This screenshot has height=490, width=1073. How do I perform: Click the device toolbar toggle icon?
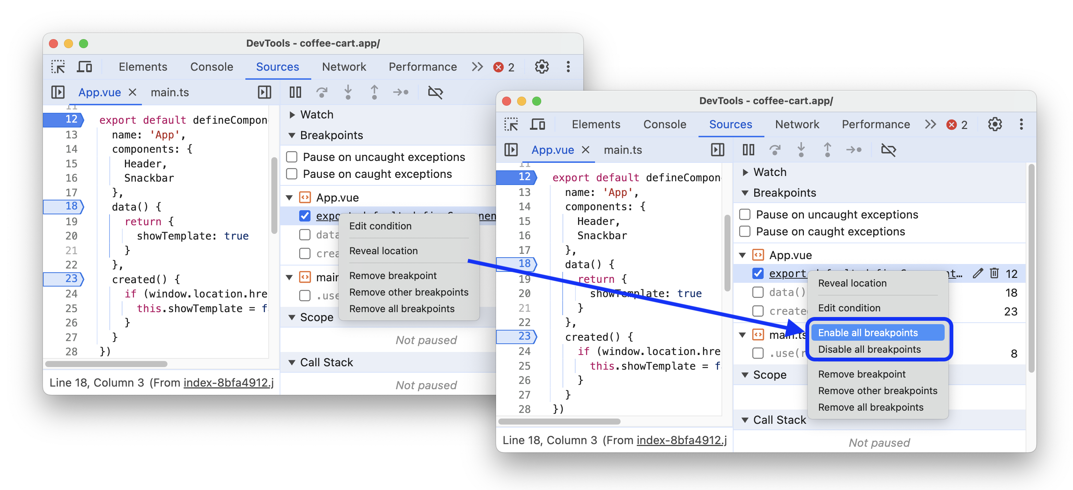[85, 66]
